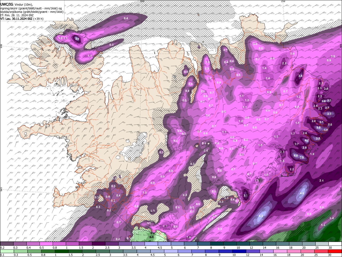
Task: Click the "20W" longitude label
Action: tap(142, 1)
